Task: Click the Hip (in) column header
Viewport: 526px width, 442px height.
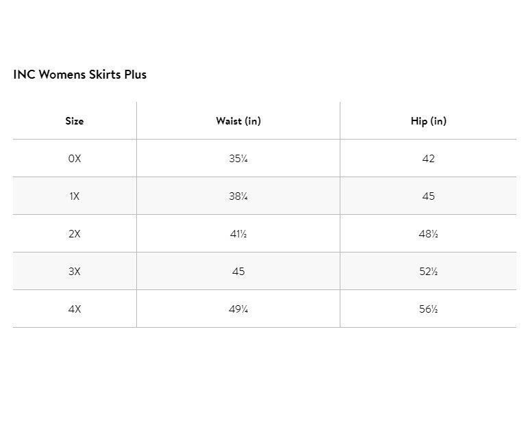Action: coord(428,121)
